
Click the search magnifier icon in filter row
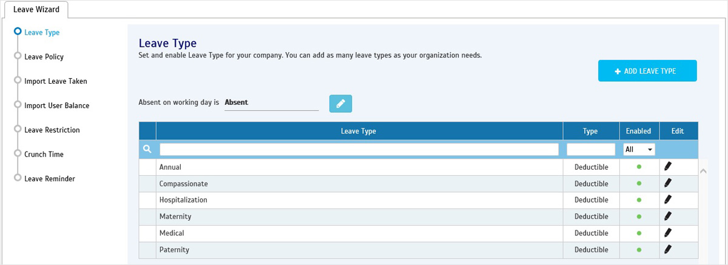pos(147,149)
